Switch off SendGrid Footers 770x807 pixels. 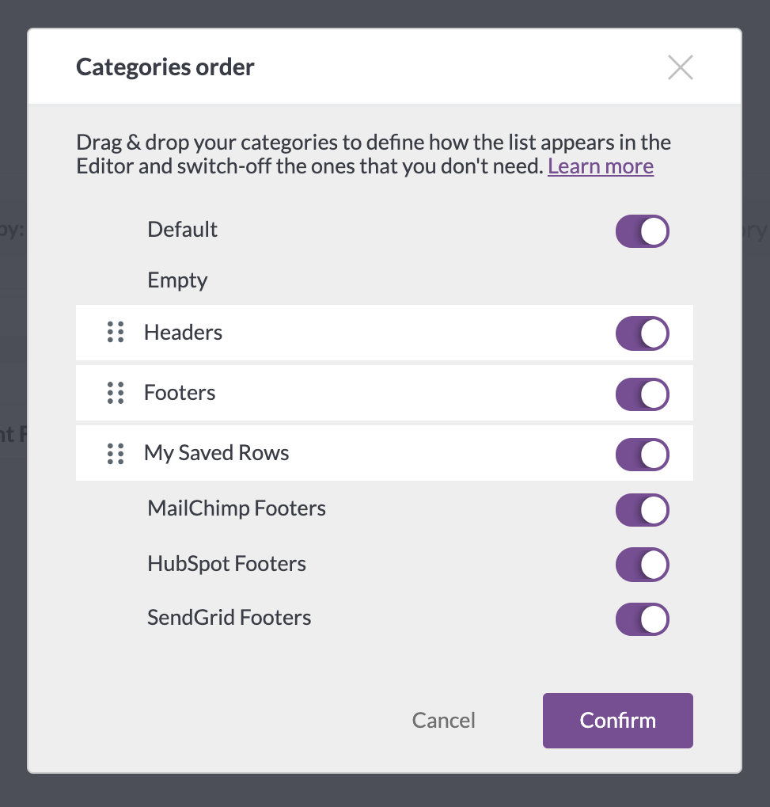[643, 619]
